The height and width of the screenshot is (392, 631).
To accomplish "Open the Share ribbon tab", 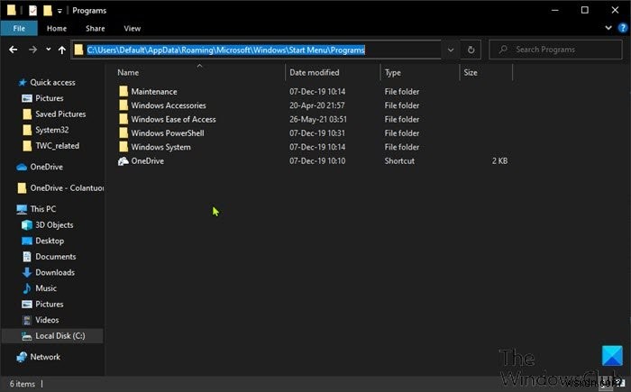I will click(95, 29).
